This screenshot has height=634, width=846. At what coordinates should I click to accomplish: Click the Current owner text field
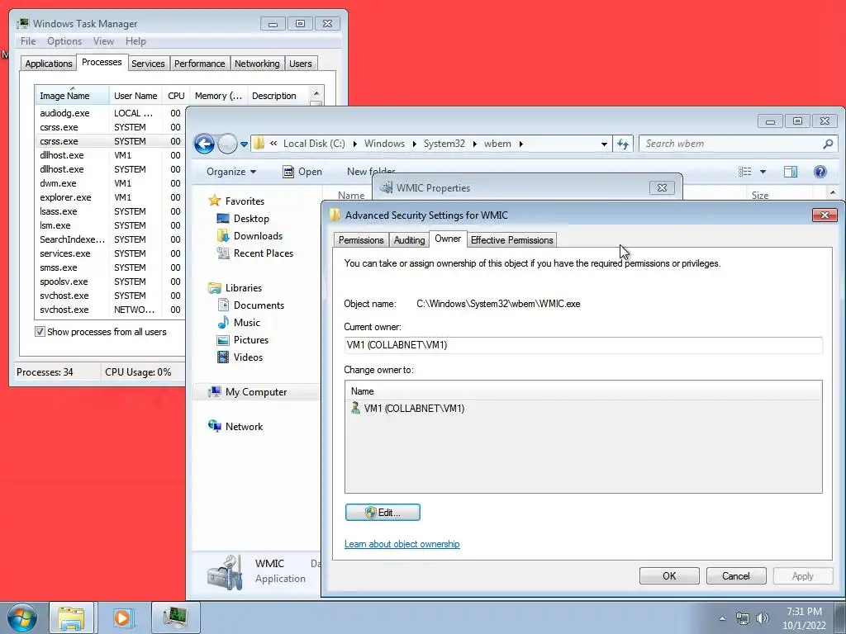point(583,345)
